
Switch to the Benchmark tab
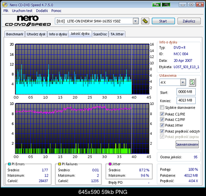click(14, 34)
